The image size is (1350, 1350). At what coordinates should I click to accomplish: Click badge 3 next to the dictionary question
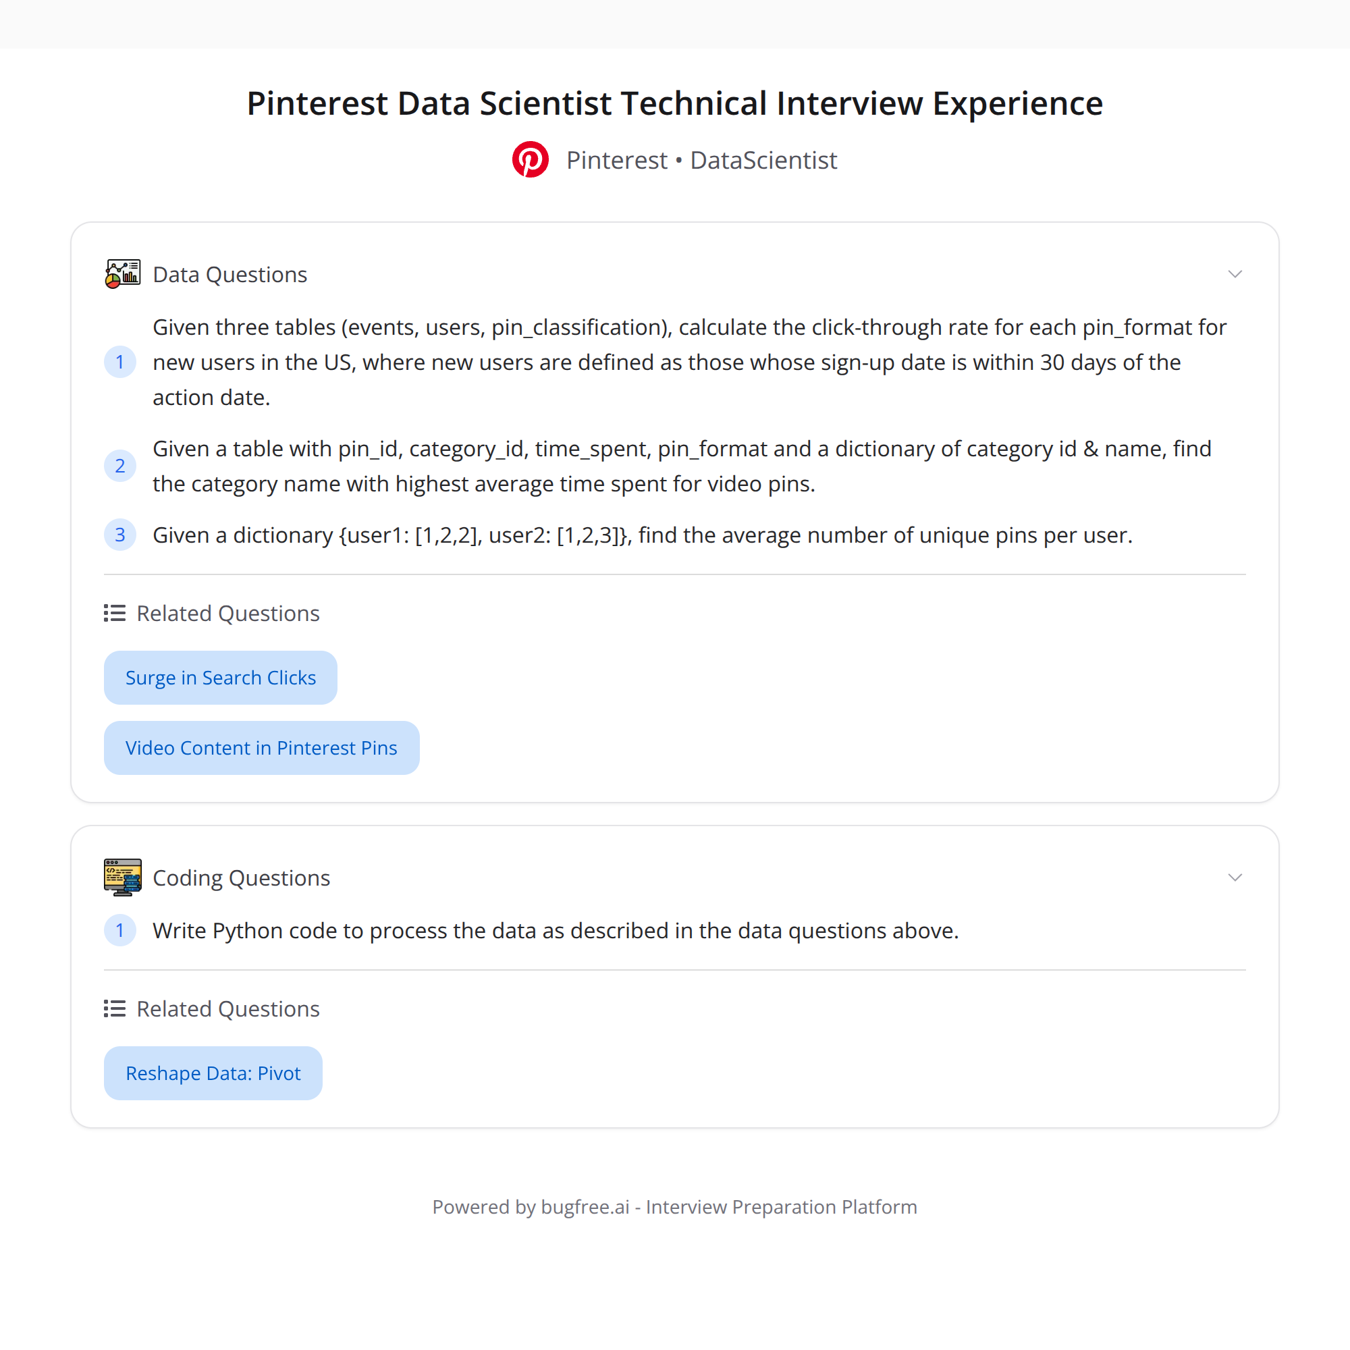[120, 535]
